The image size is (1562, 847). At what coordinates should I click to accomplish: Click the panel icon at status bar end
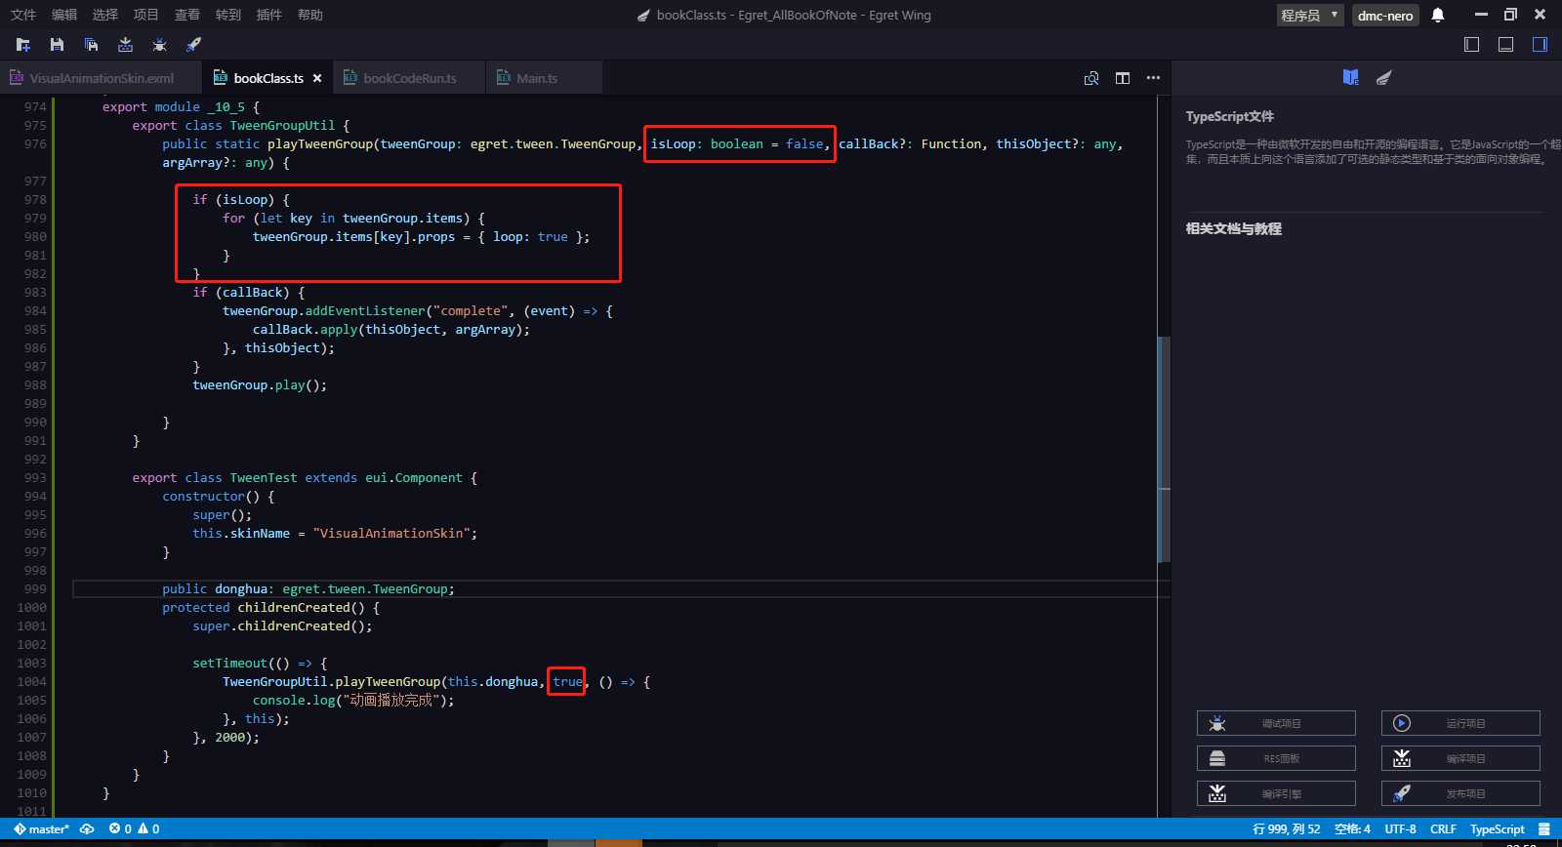[1544, 829]
